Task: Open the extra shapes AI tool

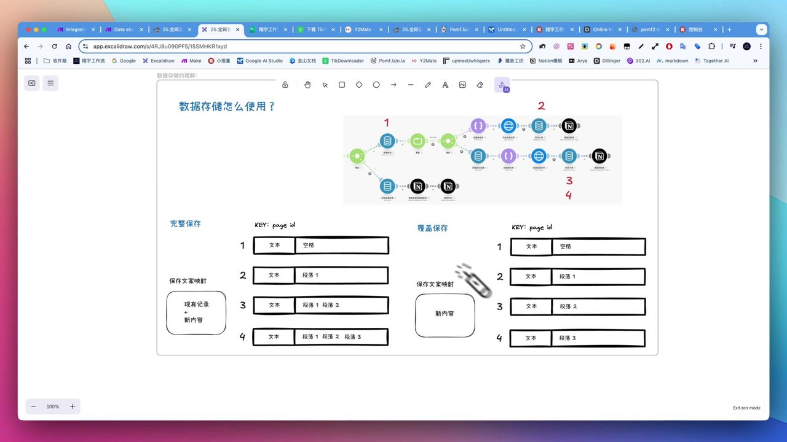Action: pyautogui.click(x=502, y=85)
